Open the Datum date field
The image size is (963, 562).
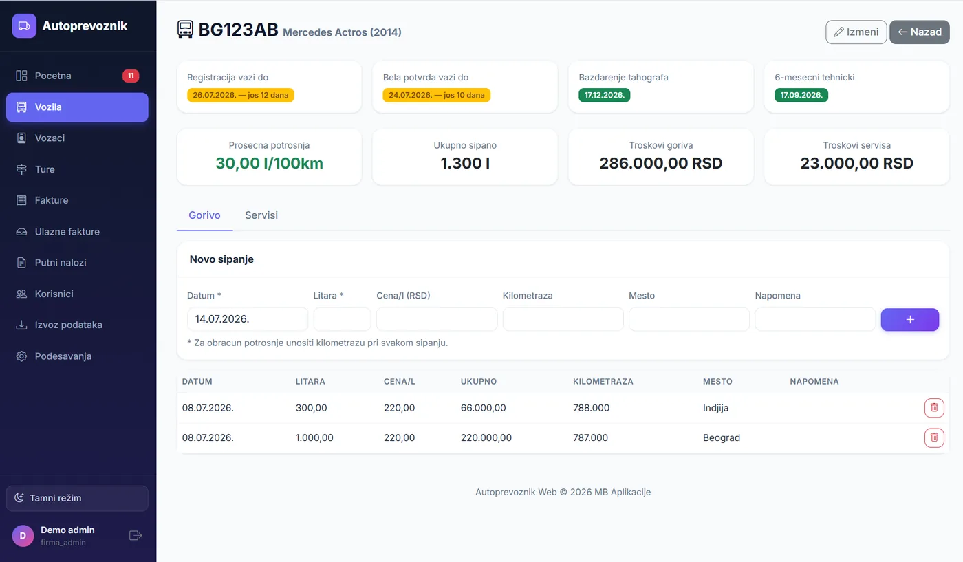click(x=248, y=320)
